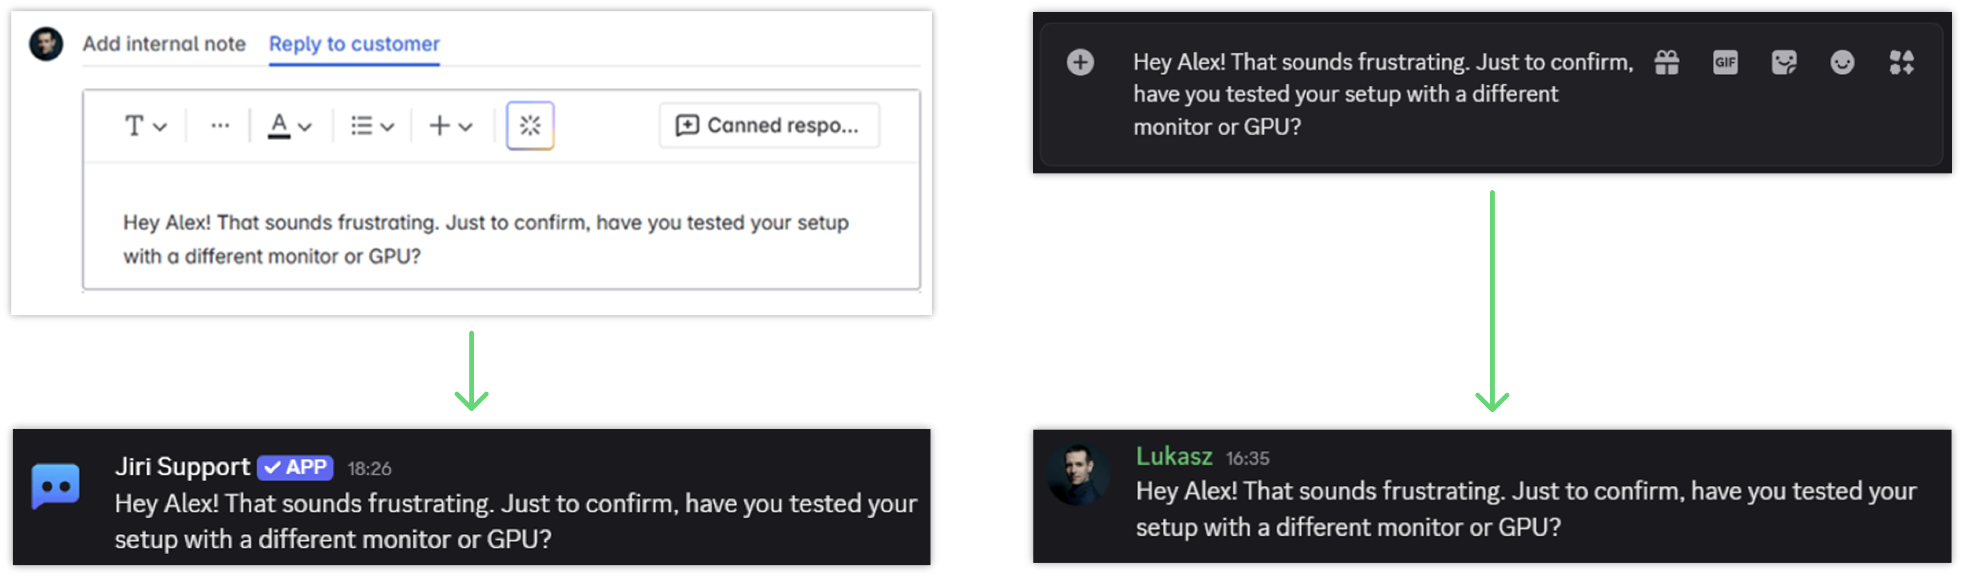Click the Jiri Support bot avatar

point(54,486)
